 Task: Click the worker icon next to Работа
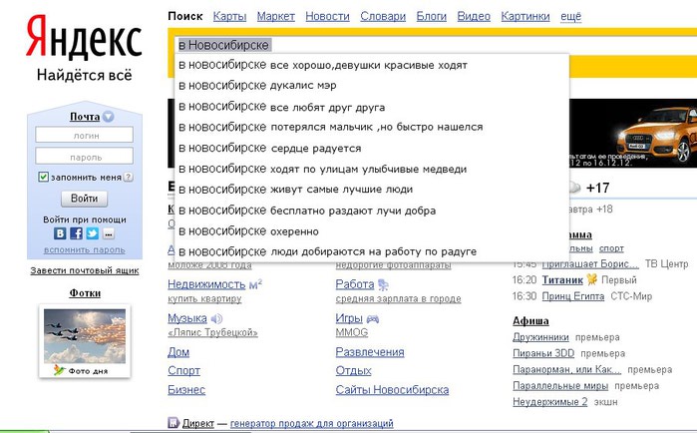click(383, 284)
